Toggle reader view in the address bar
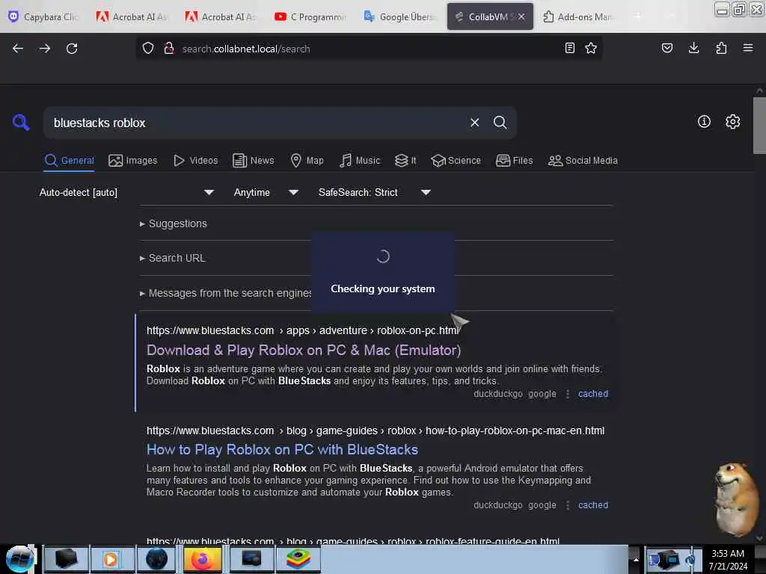This screenshot has width=766, height=574. (x=569, y=48)
